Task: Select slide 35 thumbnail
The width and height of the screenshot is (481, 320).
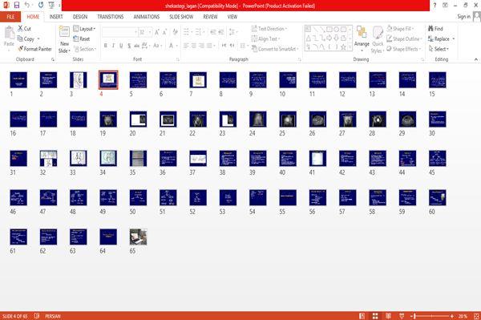Action: pos(138,158)
